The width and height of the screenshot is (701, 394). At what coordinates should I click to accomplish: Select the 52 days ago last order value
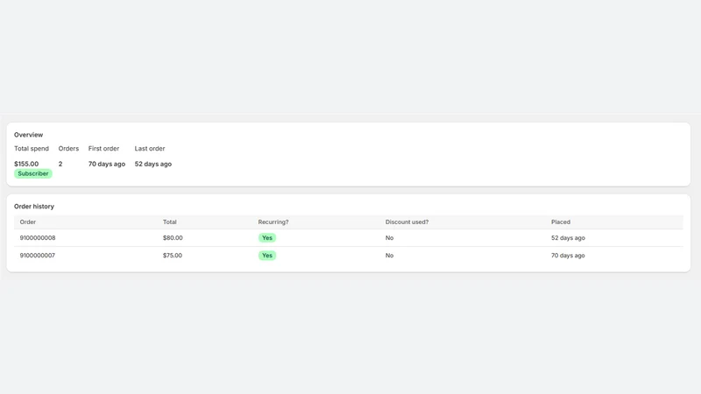(152, 164)
